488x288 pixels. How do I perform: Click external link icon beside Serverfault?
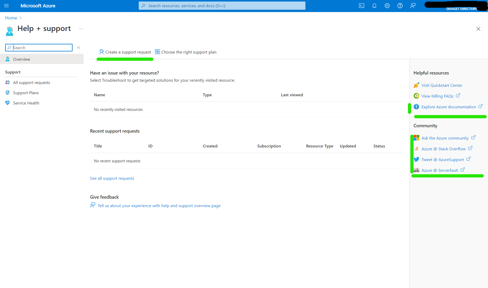(463, 170)
